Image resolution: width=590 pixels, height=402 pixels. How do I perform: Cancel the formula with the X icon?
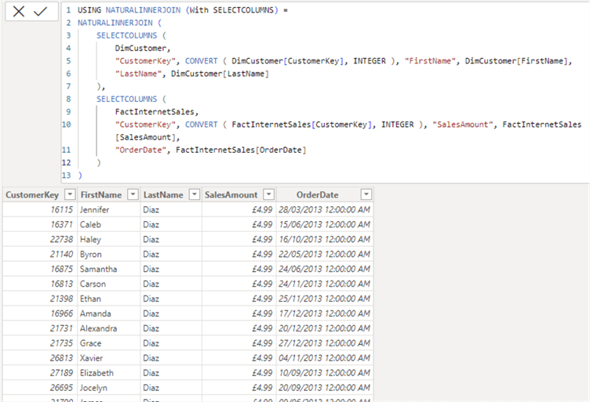(x=19, y=11)
